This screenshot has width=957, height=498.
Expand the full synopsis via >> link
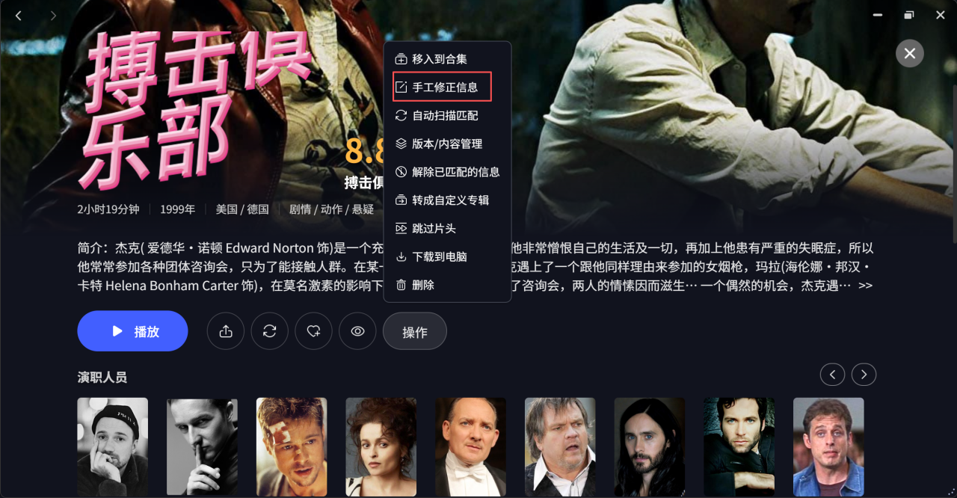click(x=865, y=286)
